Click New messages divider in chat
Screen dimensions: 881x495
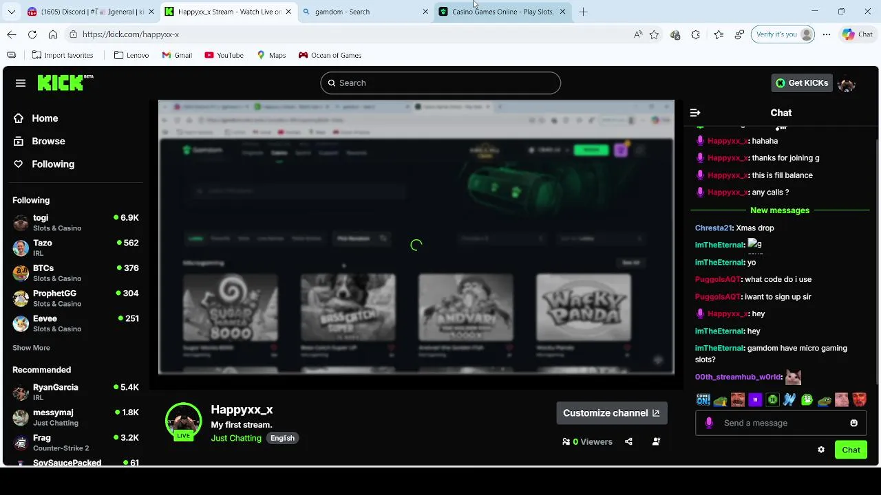pos(780,210)
